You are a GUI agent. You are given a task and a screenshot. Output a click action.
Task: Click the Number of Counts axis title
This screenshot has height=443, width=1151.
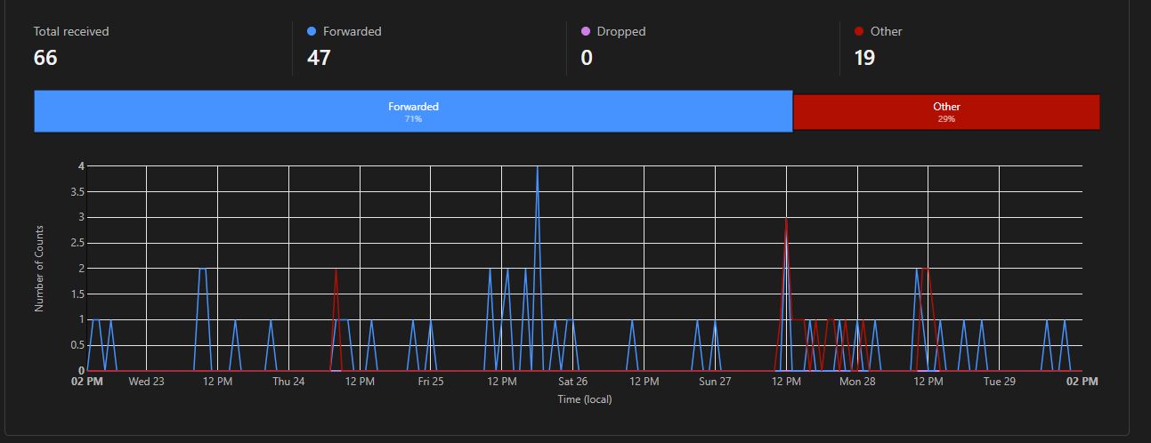coord(39,268)
